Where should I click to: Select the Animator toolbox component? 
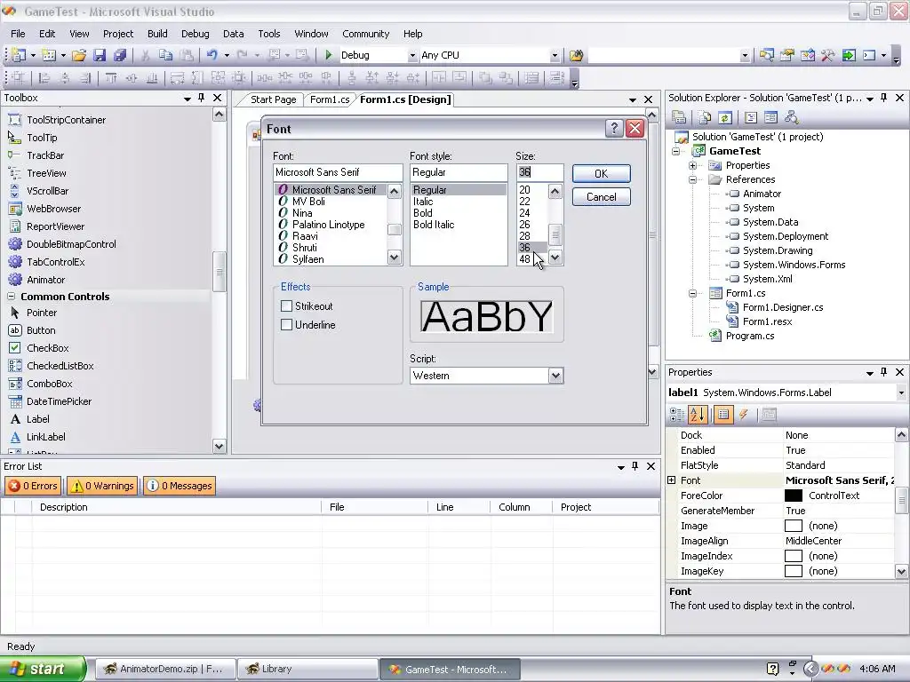point(46,280)
